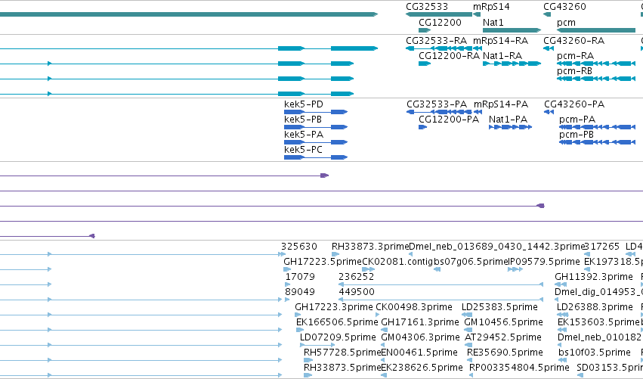This screenshot has height=379, width=643.
Task: Click the 236252 spliced EST
Action: [441, 284]
